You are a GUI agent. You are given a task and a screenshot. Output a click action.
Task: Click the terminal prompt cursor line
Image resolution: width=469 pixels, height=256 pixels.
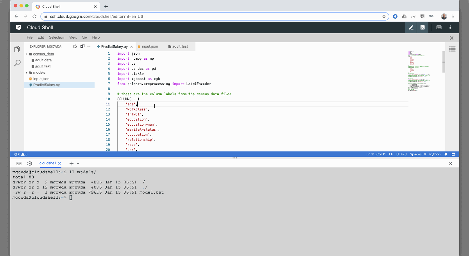(x=42, y=198)
